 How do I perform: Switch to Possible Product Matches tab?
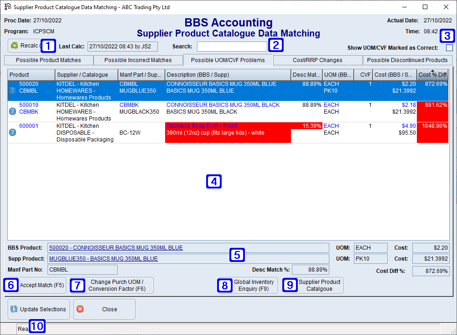click(48, 60)
